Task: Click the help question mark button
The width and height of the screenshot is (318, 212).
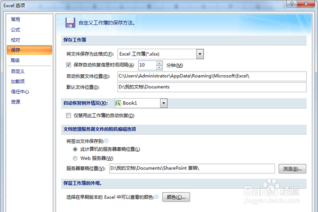Action: pos(292,4)
